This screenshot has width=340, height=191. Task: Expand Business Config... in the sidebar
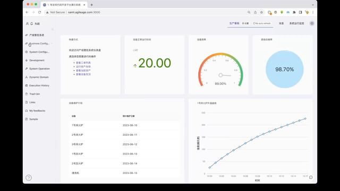39,44
